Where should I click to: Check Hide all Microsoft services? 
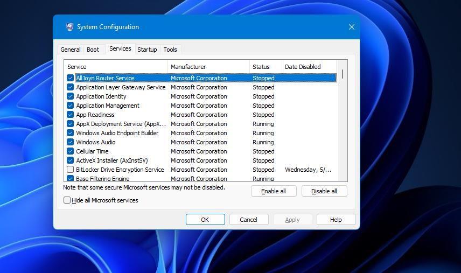click(67, 200)
